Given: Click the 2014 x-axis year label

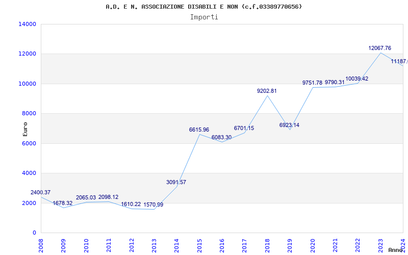Looking at the screenshot, I should [x=176, y=245].
